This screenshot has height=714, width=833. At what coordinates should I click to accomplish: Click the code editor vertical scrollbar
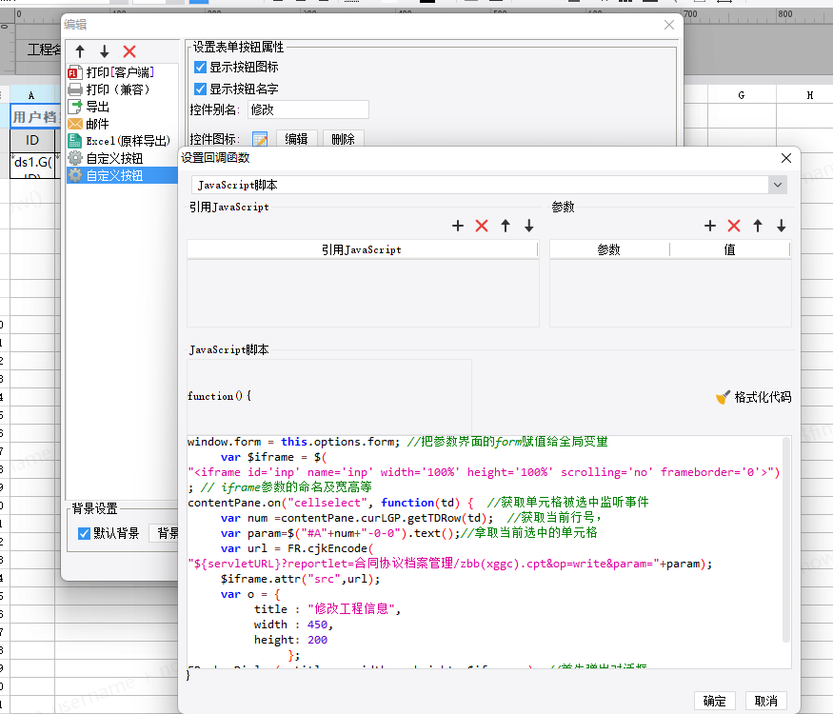click(x=786, y=540)
